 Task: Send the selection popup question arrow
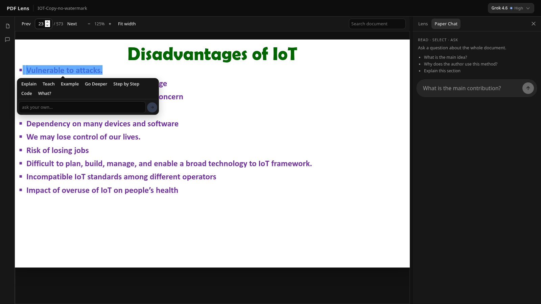coord(152,107)
